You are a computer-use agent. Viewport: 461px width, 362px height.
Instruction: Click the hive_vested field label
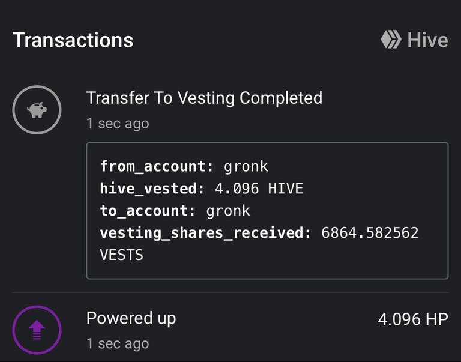point(152,189)
